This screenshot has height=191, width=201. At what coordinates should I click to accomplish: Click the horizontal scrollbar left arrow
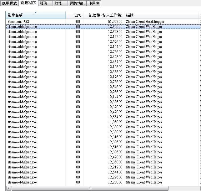pyautogui.click(x=8, y=188)
